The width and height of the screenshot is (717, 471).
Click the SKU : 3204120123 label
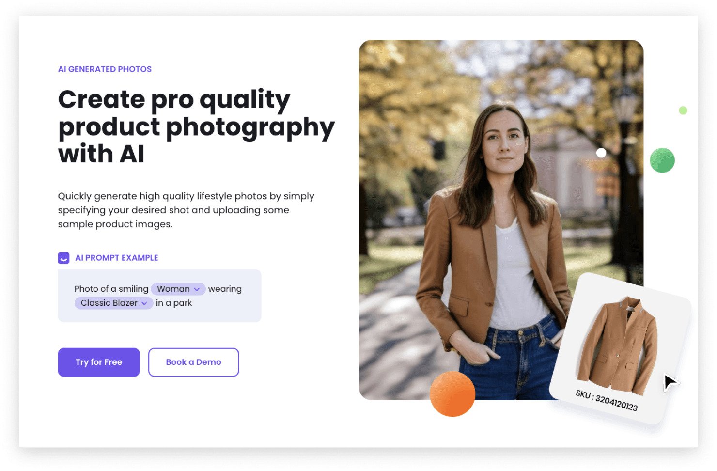click(607, 400)
